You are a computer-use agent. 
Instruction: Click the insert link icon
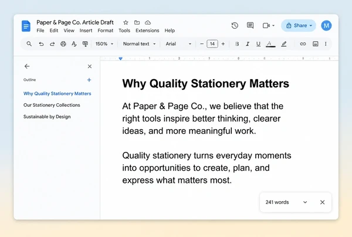click(303, 44)
